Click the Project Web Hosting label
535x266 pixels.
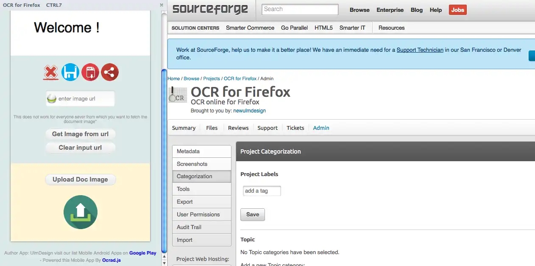pos(203,259)
